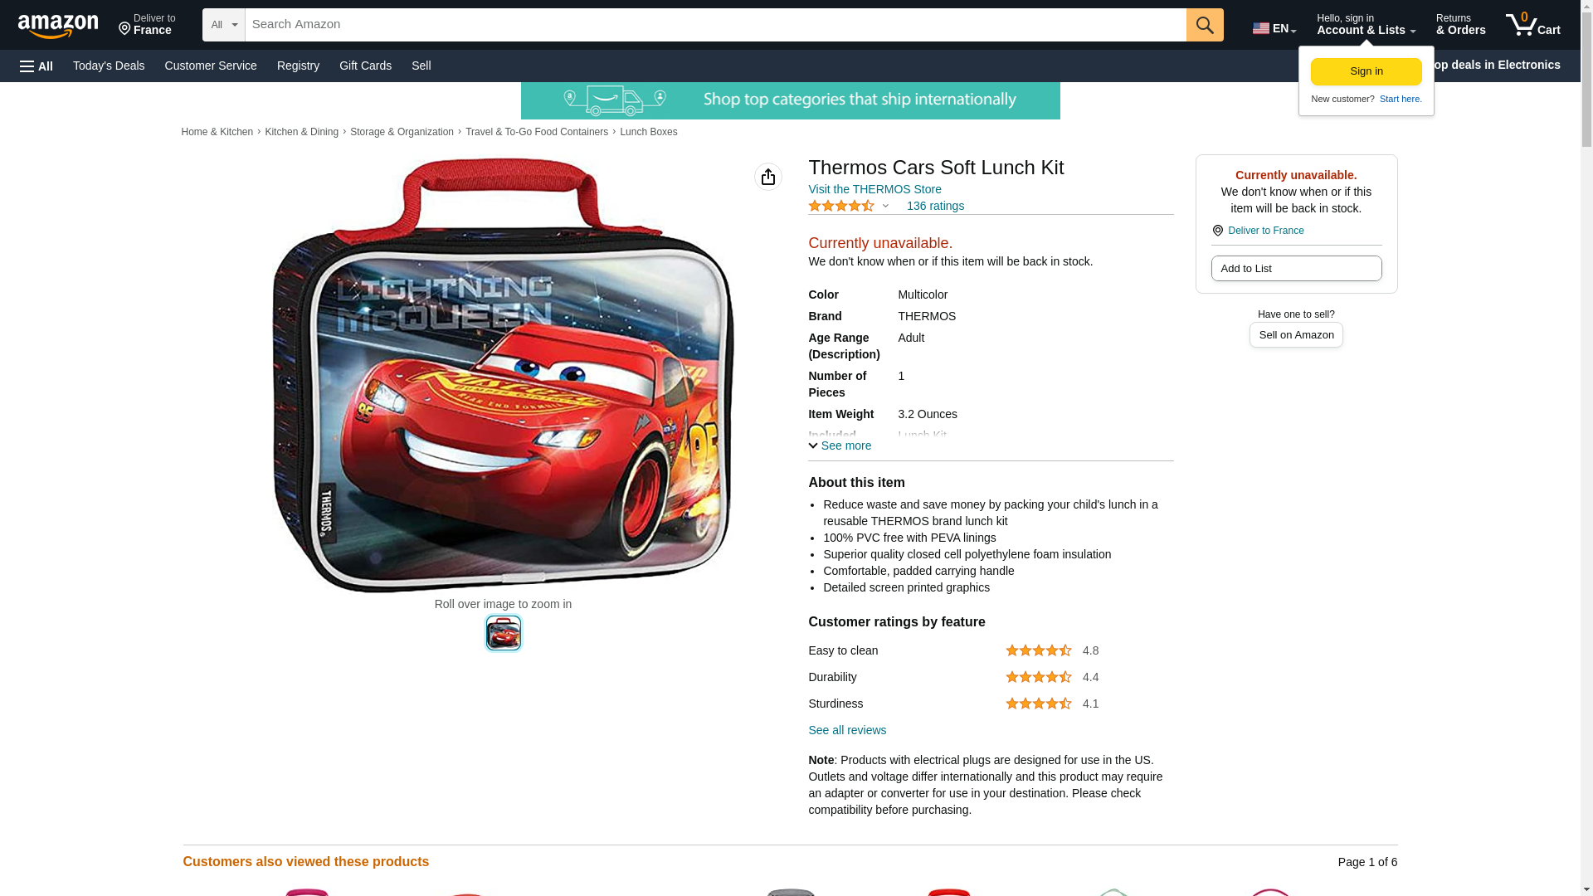Click the share icon on product image
The image size is (1593, 896).
(x=768, y=177)
